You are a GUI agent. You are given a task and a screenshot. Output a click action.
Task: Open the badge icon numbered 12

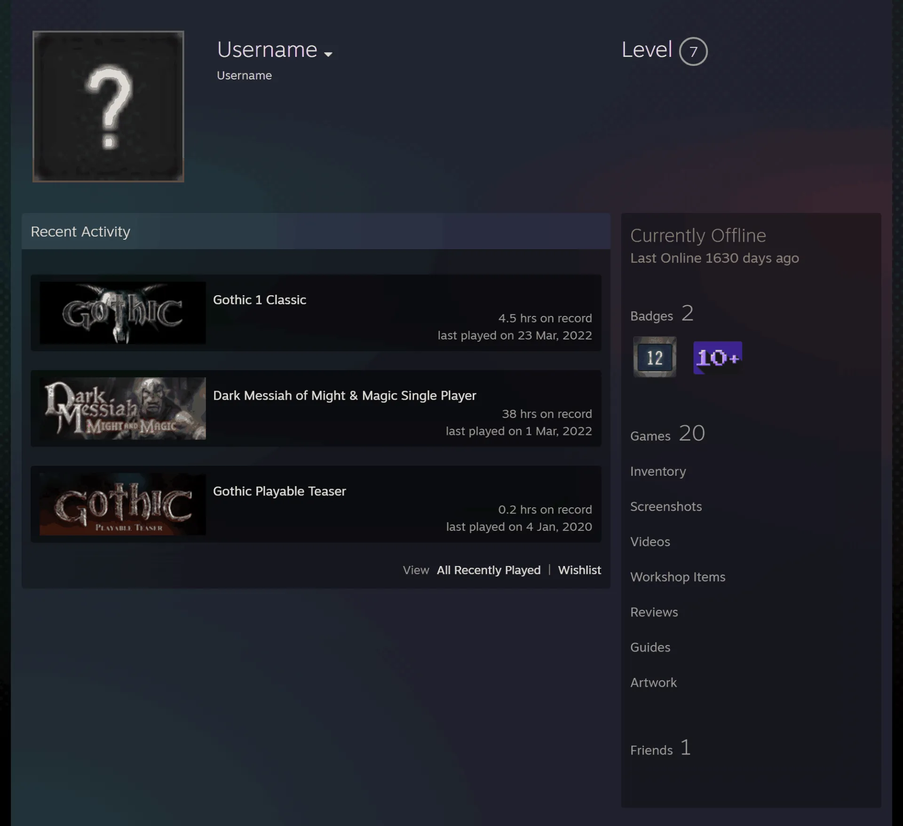pos(655,357)
